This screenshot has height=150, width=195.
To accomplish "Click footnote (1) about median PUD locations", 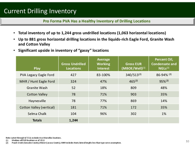I will (x=25, y=140).
